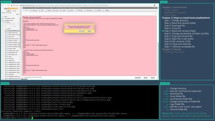215x121 pixels.
Task: Open the browser extension icon in address bar
Action: (155, 5)
